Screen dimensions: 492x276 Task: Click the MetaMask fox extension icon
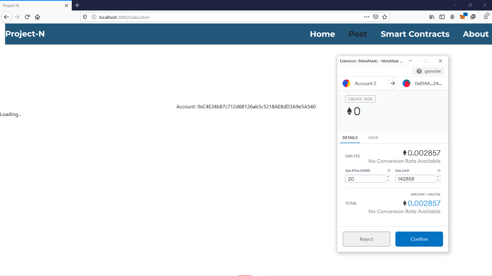[x=463, y=17]
